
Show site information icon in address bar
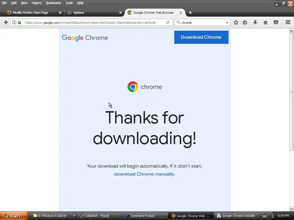coord(14,22)
